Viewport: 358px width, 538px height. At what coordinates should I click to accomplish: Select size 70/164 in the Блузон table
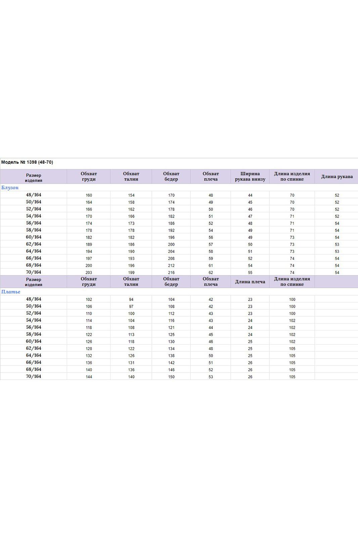34,272
